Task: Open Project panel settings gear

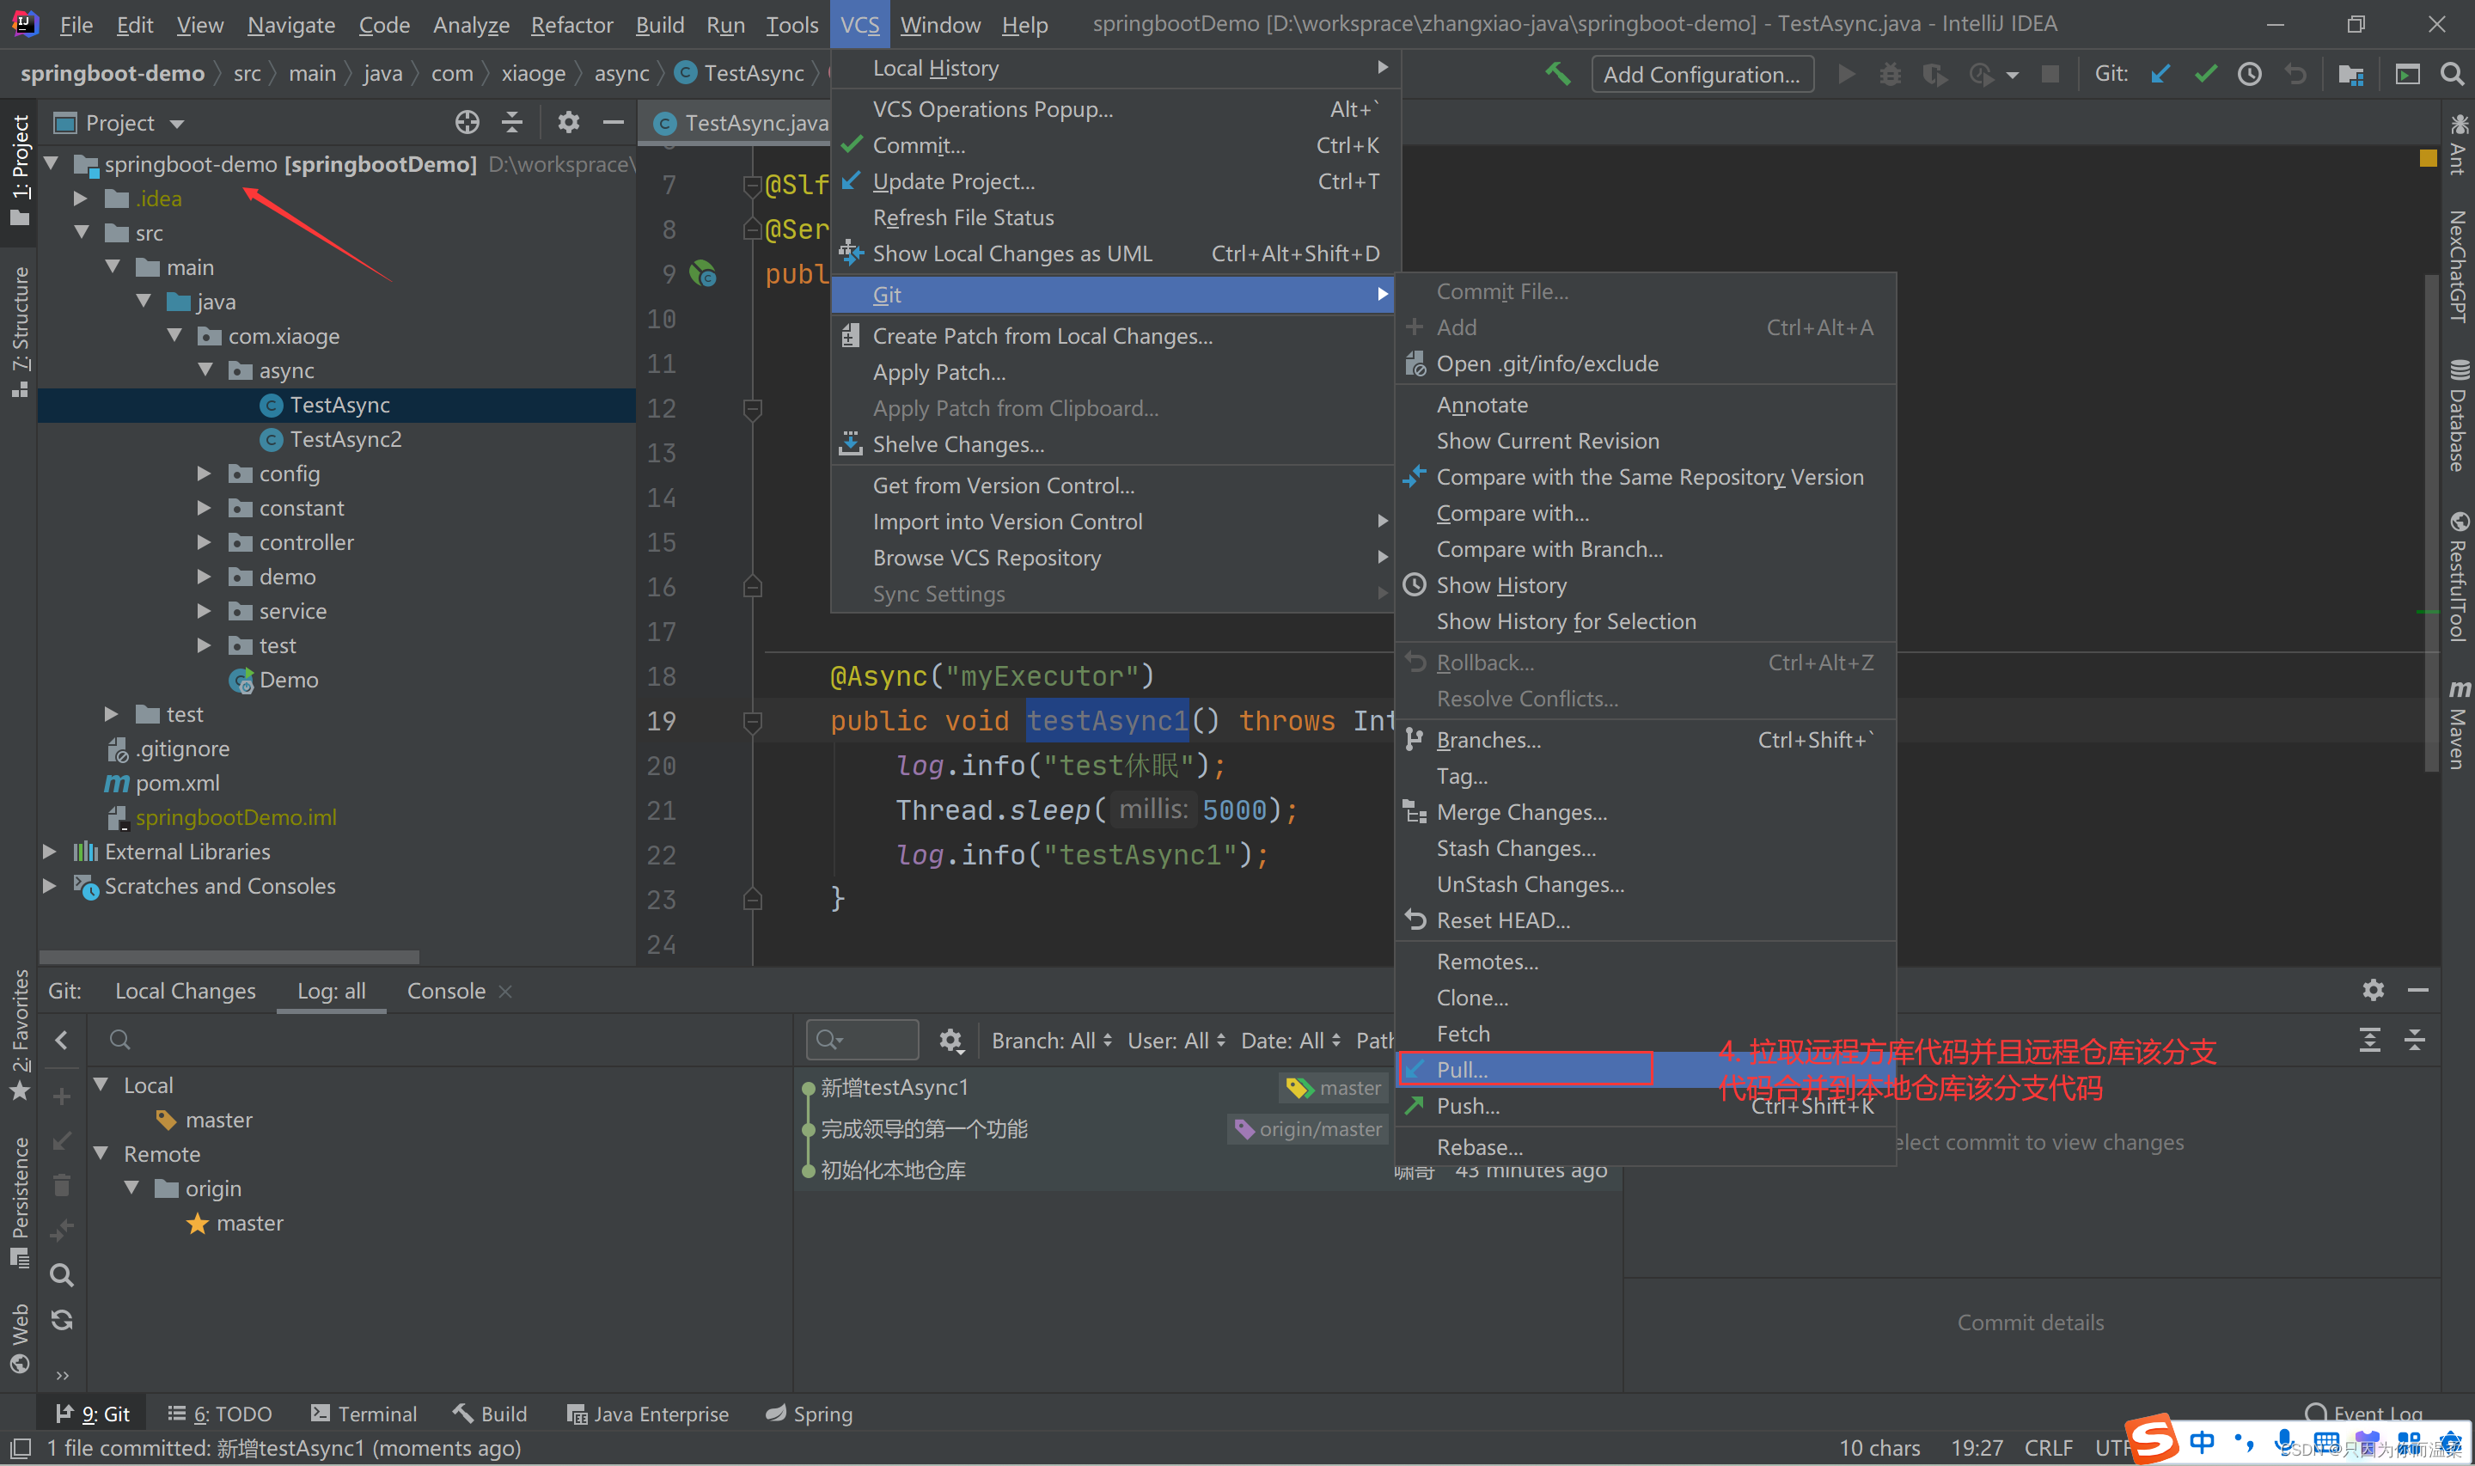Action: pyautogui.click(x=568, y=123)
